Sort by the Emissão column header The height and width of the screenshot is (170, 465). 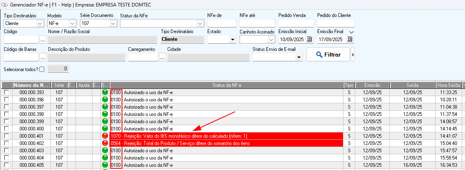(372, 85)
